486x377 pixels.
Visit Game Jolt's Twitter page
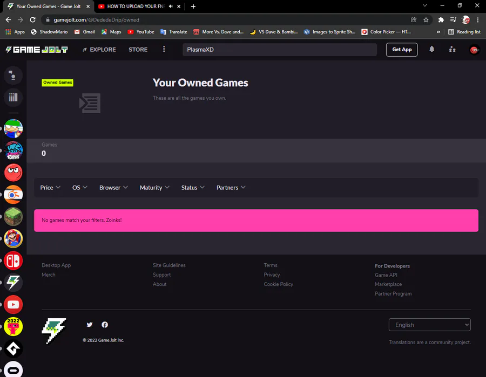(x=90, y=325)
